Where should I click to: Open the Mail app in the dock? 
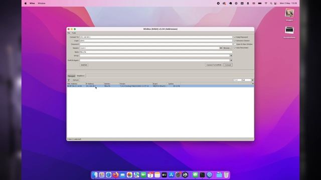click(122, 175)
